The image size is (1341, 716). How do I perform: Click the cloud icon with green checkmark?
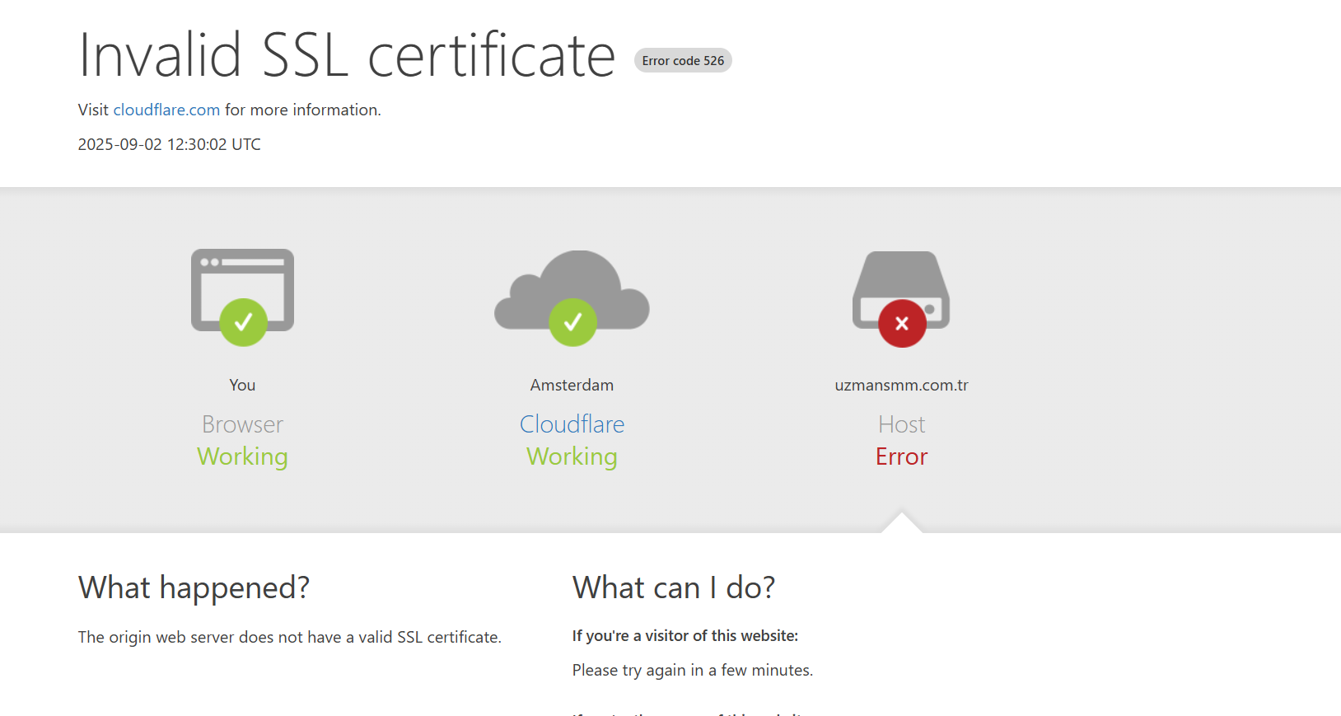click(x=572, y=298)
